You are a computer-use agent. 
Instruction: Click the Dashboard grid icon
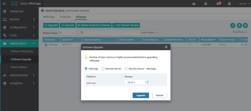coord(5,11)
